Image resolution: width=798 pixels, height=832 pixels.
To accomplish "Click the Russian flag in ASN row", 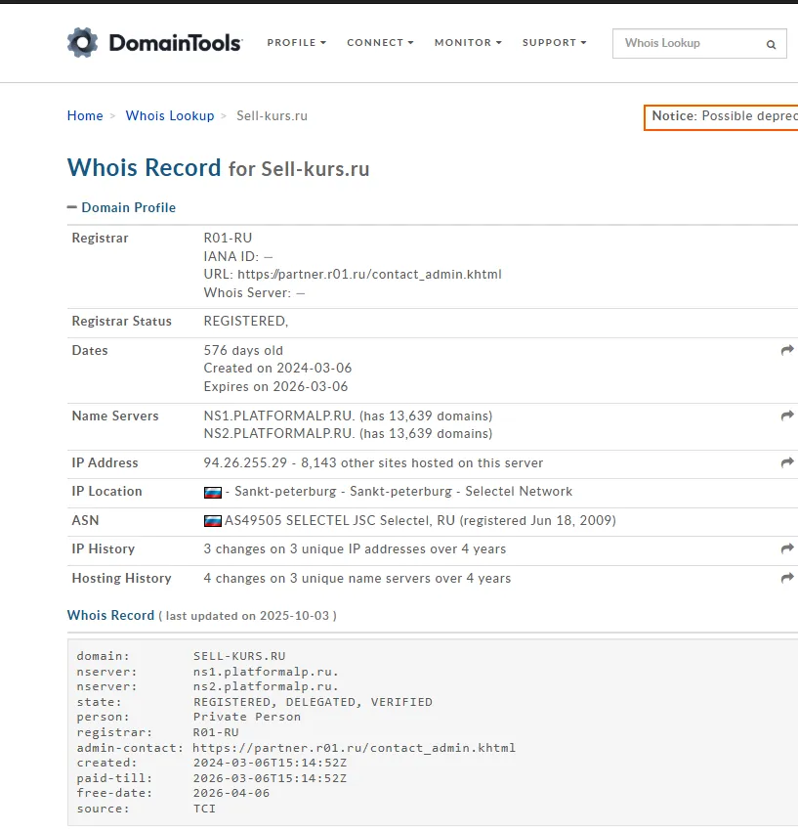I will coord(213,521).
